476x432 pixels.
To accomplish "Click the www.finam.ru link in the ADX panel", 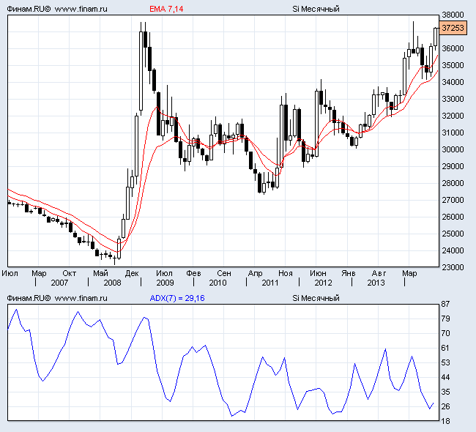I will 81,298.
